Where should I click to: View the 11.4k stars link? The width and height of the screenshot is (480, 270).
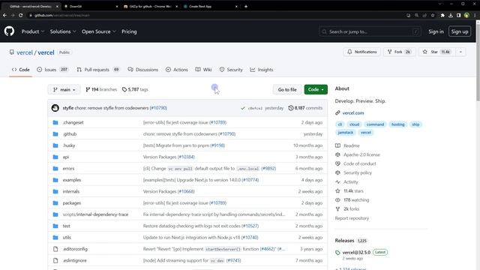coord(353,191)
